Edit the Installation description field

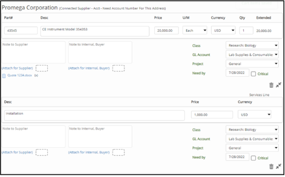pyautogui.click(x=94, y=116)
